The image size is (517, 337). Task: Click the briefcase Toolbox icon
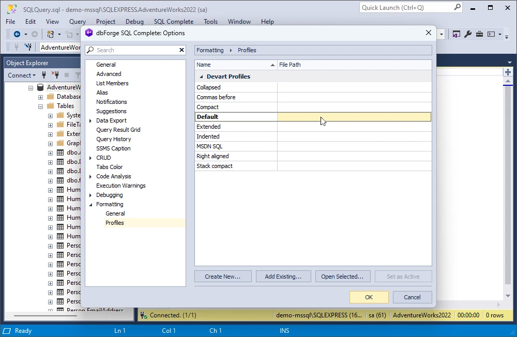pos(479,34)
